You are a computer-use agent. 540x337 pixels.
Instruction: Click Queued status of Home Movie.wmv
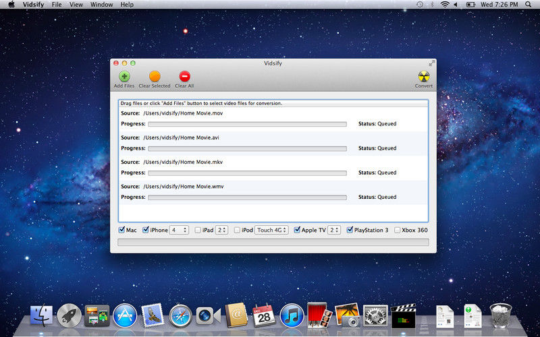click(387, 197)
